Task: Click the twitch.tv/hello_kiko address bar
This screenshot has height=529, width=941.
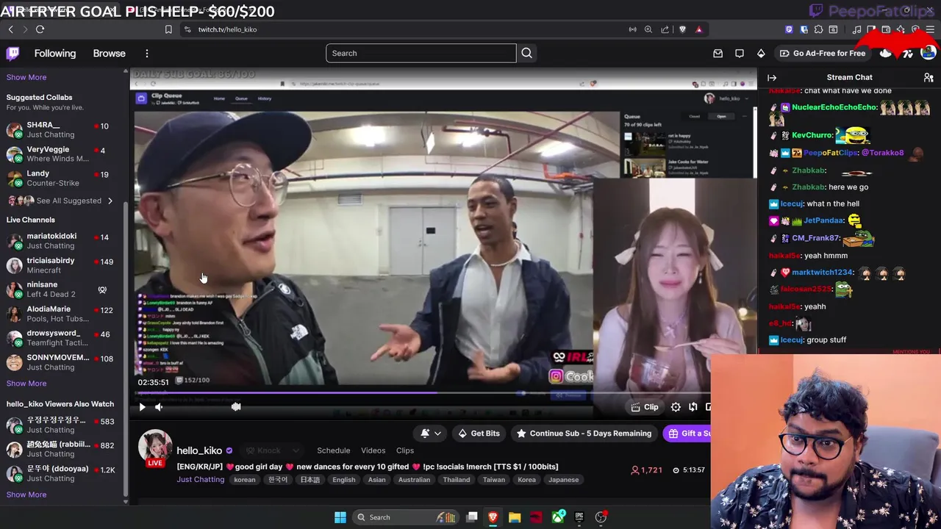Action: (x=227, y=29)
